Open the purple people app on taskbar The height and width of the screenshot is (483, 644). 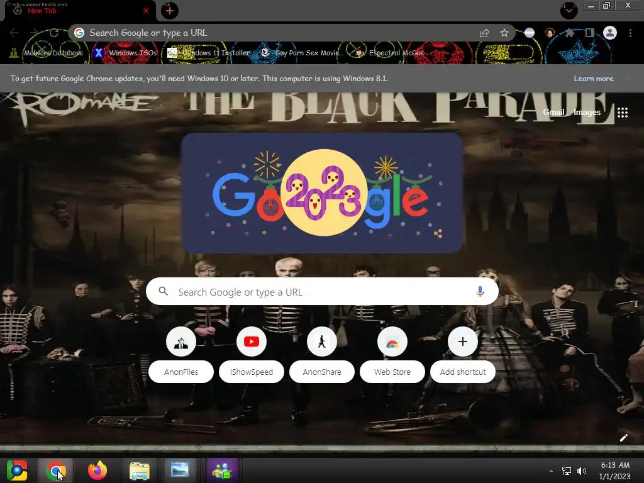(222, 470)
